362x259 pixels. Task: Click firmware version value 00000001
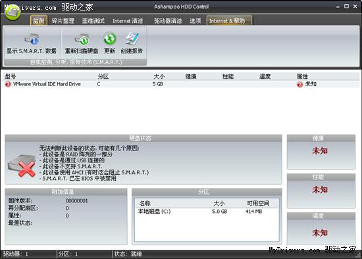pyautogui.click(x=77, y=201)
